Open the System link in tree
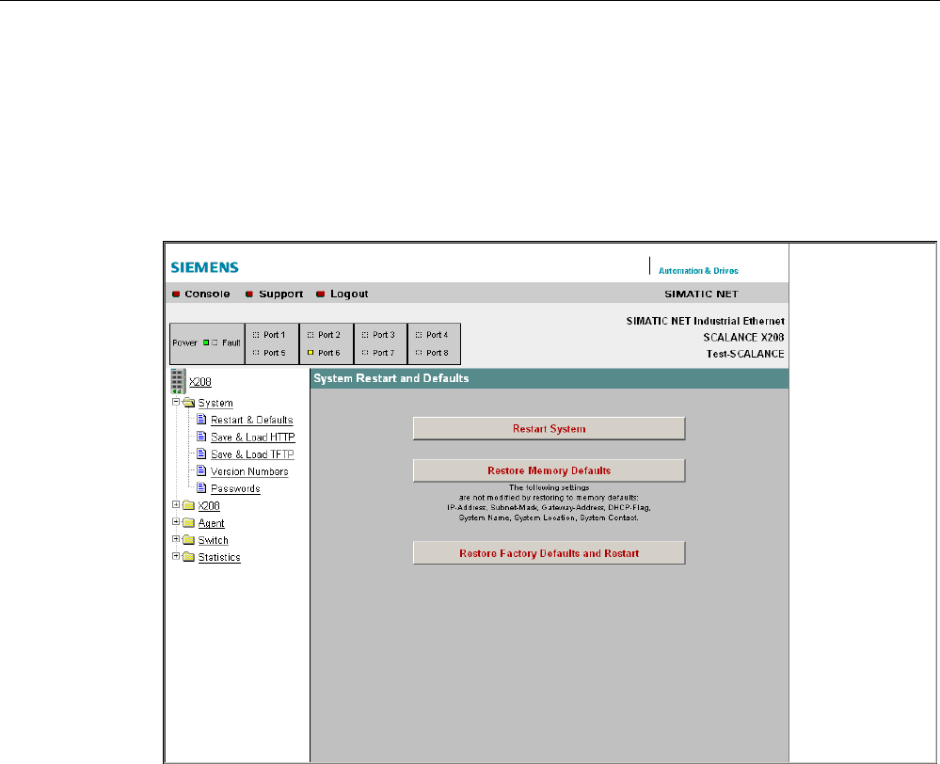Screen dimensions: 940x764 (215, 403)
